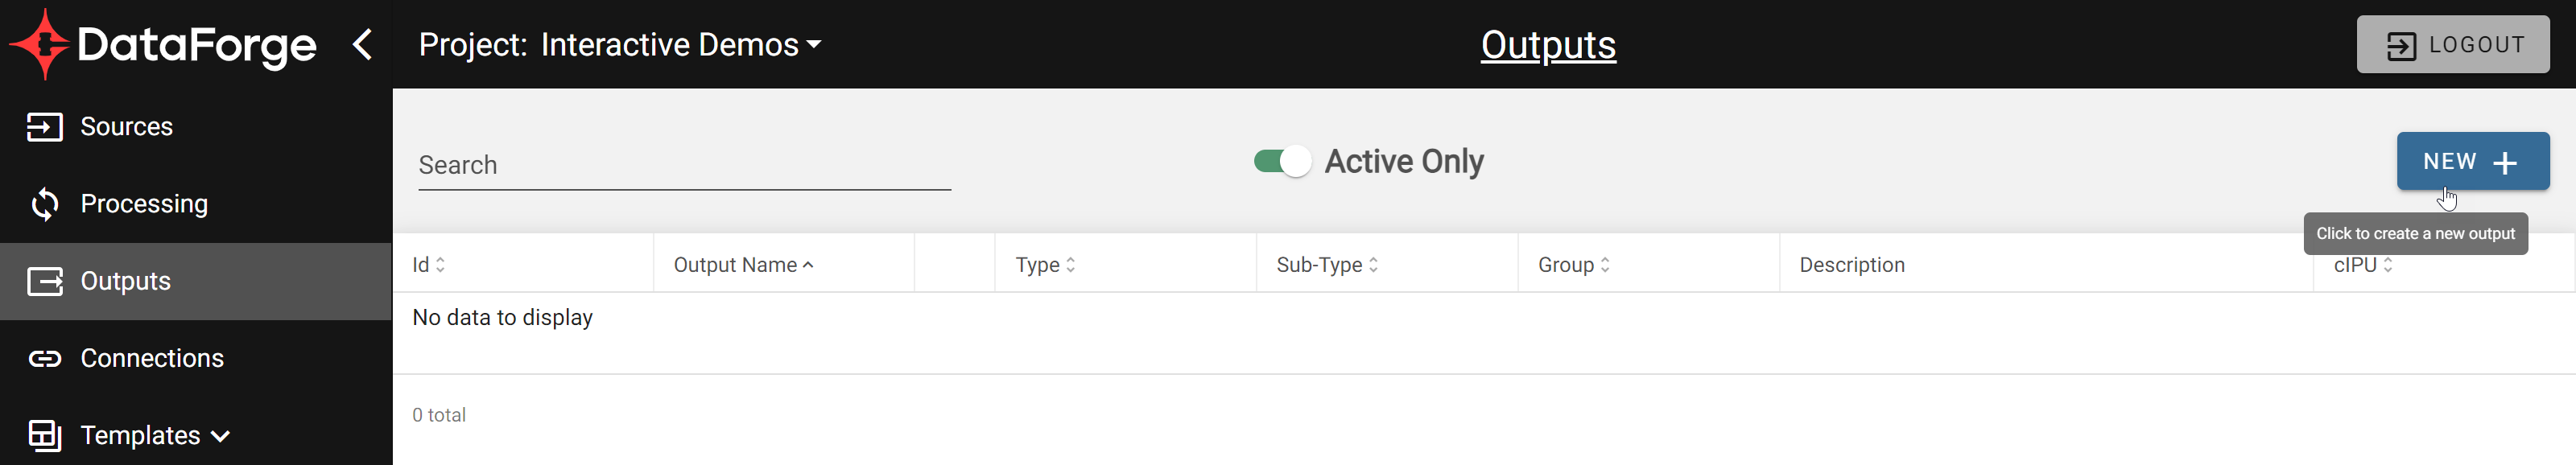2576x465 pixels.
Task: Open Sources via its arrow-box icon
Action: click(x=44, y=127)
